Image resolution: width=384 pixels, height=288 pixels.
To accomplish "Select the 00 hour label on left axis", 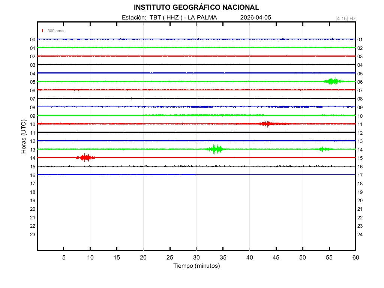I will point(33,39).
